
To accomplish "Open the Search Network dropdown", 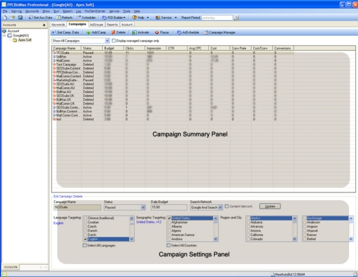I will coord(220,207).
